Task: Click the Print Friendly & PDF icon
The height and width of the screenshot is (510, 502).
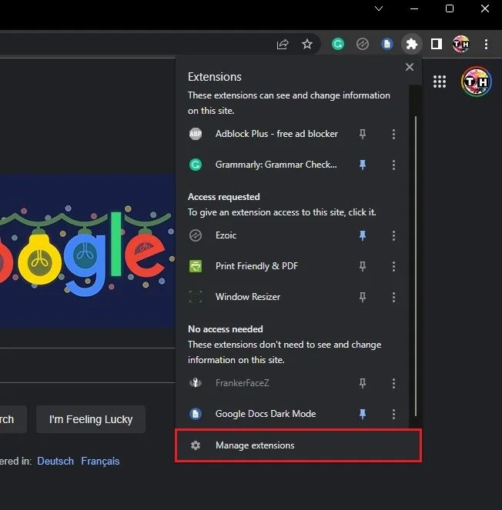Action: pos(196,266)
